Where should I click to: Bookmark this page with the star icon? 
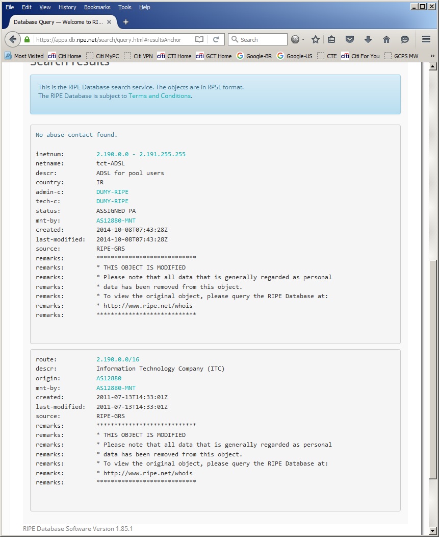pyautogui.click(x=316, y=39)
